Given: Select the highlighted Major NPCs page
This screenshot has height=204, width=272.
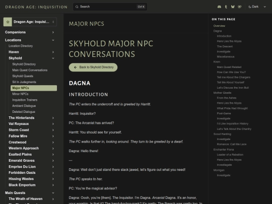Looking at the screenshot, I should (x=34, y=88).
